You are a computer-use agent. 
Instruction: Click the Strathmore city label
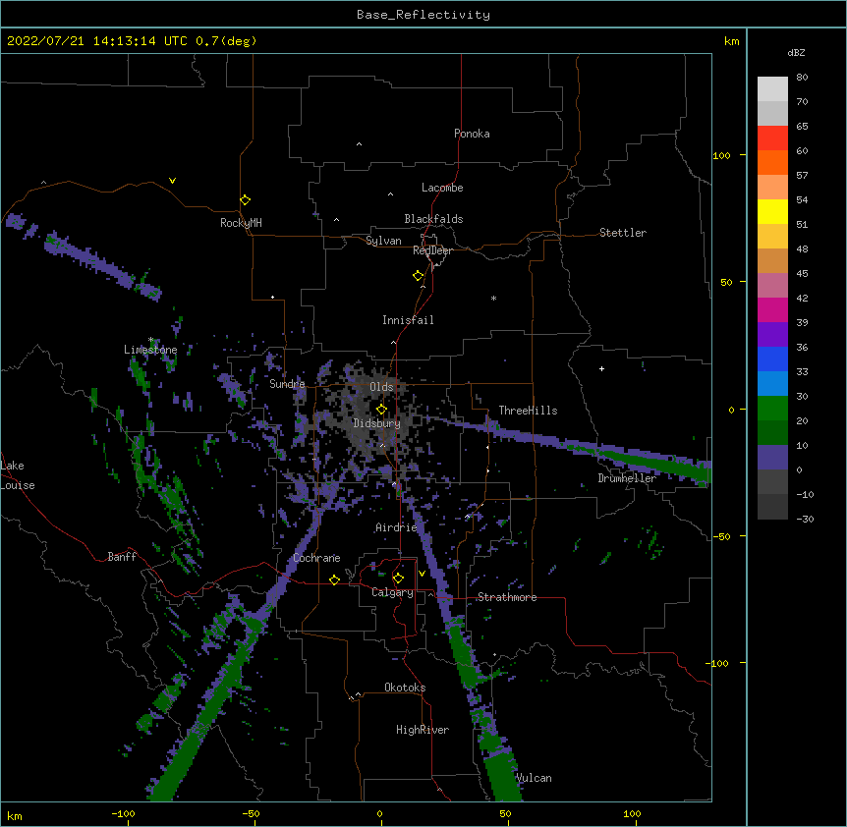[507, 597]
